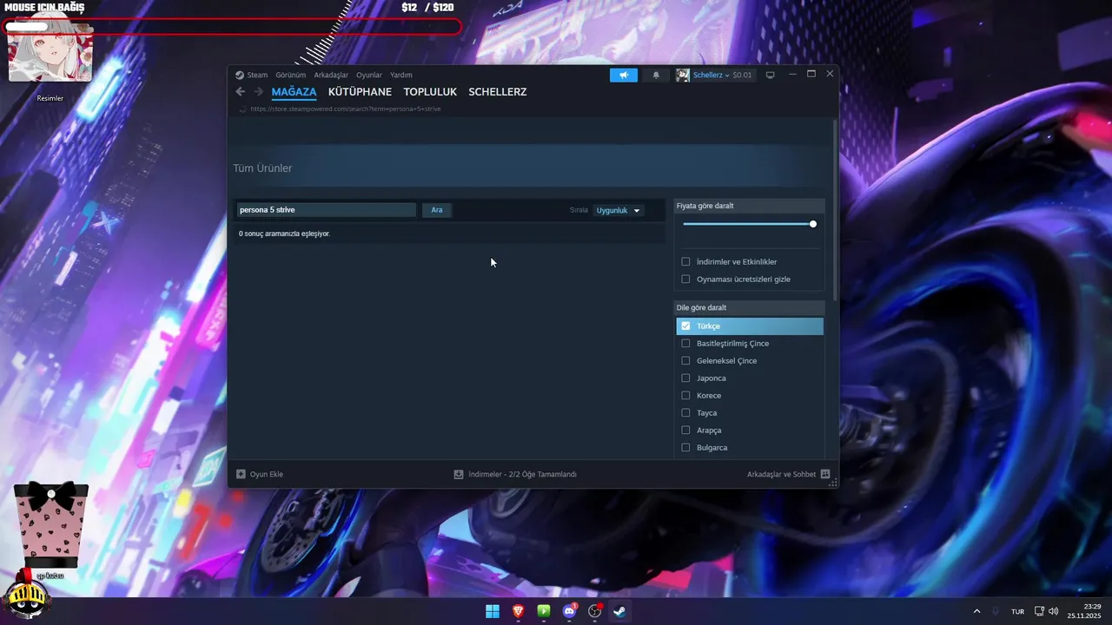Open OBS Studio from the taskbar
Image resolution: width=1112 pixels, height=625 pixels.
[x=595, y=611]
